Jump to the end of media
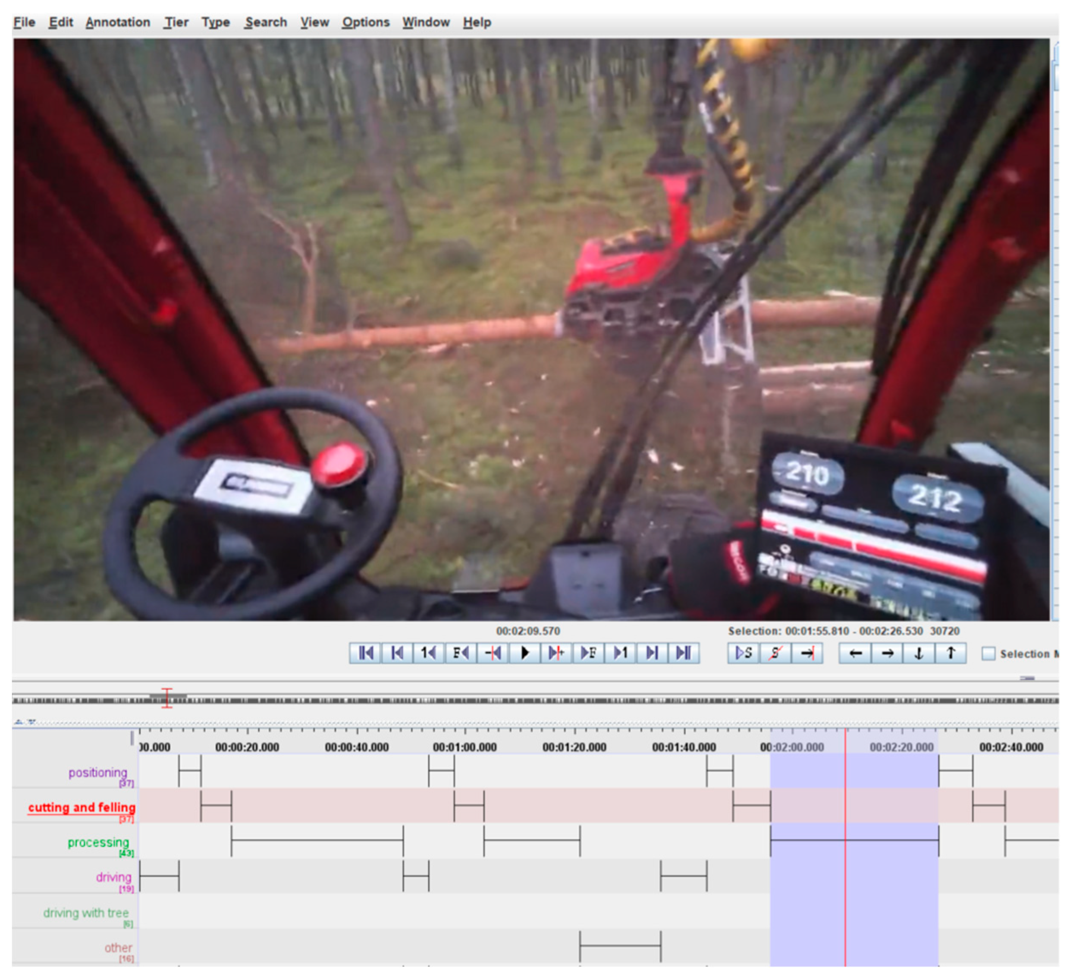 (684, 653)
